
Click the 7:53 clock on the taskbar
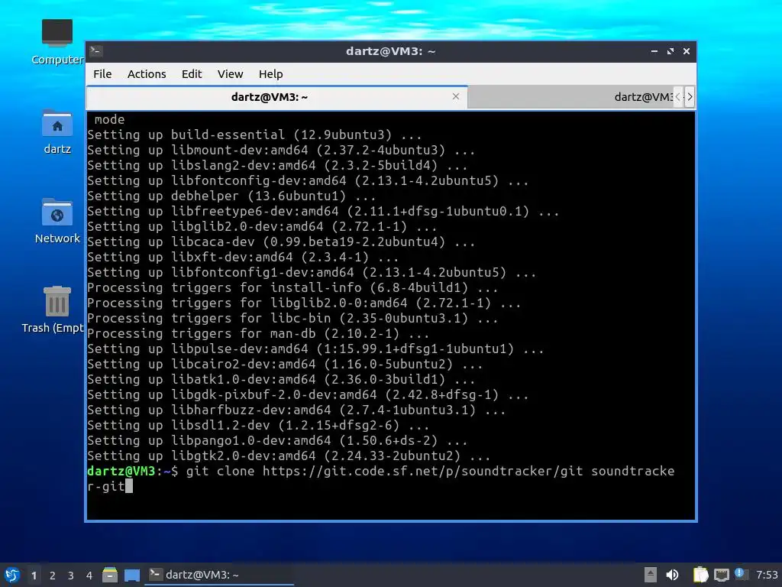pyautogui.click(x=767, y=575)
